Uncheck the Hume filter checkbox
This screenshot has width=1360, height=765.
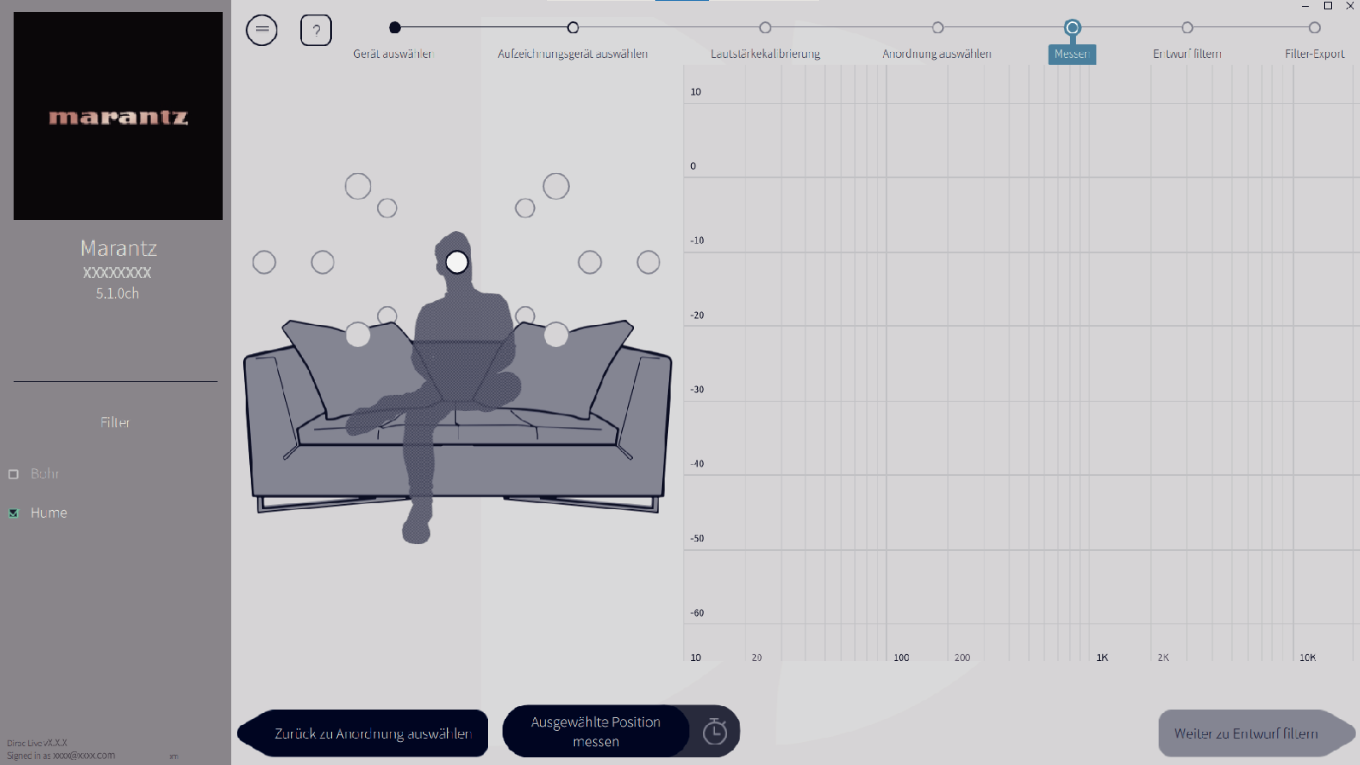(13, 513)
